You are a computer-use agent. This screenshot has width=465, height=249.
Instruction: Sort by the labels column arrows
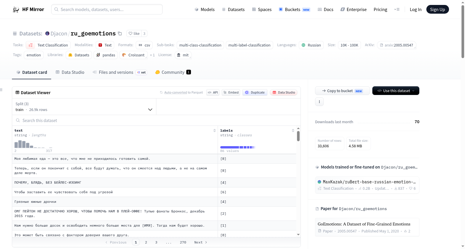pos(293,130)
